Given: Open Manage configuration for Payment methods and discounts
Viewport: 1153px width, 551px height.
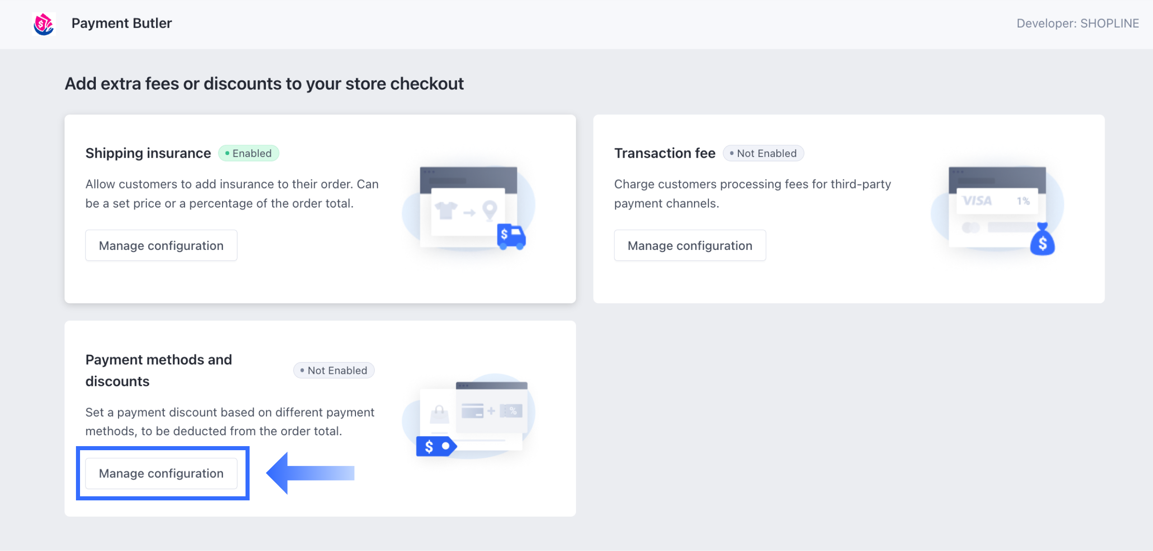Looking at the screenshot, I should click(161, 473).
